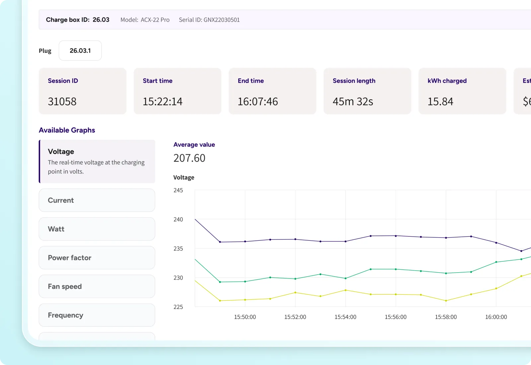Screen dimensions: 531x365
Task: Open the Current graph
Action: (97, 200)
